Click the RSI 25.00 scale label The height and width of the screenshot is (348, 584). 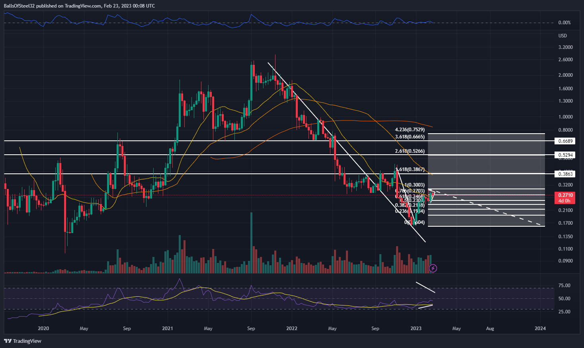(x=564, y=312)
